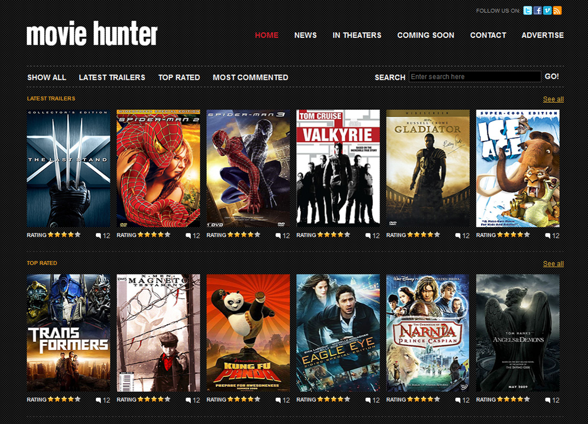Open the Angels & Demons poster
Viewport: 588px width, 424px height.
pyautogui.click(x=518, y=333)
